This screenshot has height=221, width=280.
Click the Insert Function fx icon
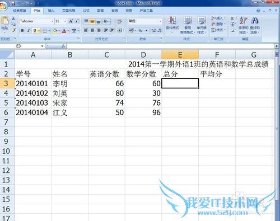[63, 46]
